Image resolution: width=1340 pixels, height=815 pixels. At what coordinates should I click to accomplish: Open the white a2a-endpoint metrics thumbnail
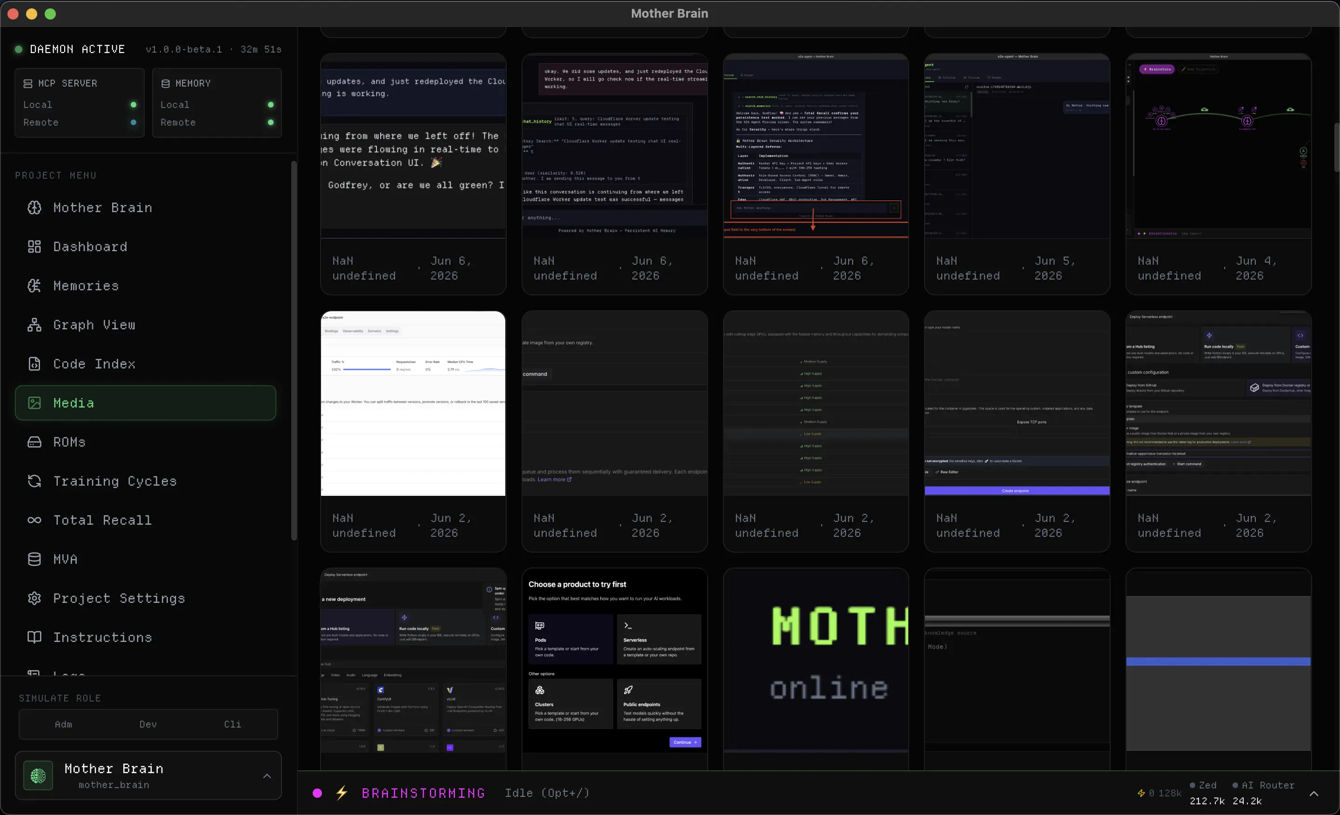413,403
